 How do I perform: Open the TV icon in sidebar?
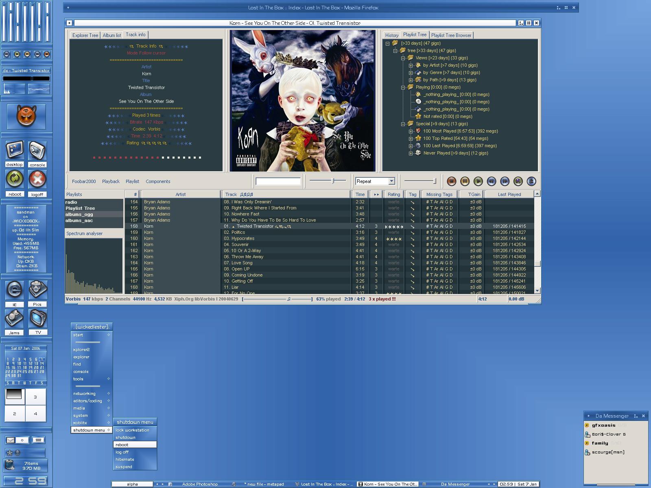pos(37,319)
